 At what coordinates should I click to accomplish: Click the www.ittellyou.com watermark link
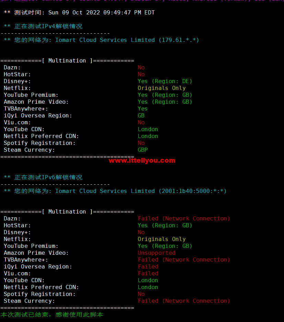(x=142, y=161)
